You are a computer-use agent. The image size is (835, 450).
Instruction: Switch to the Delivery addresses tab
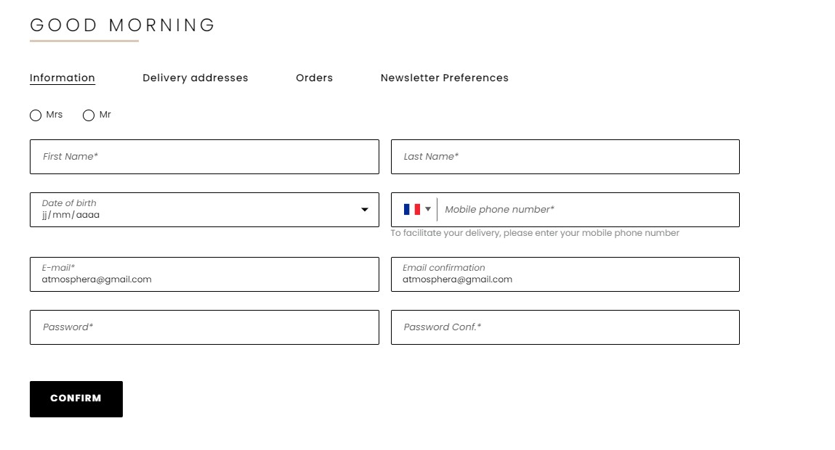(195, 78)
